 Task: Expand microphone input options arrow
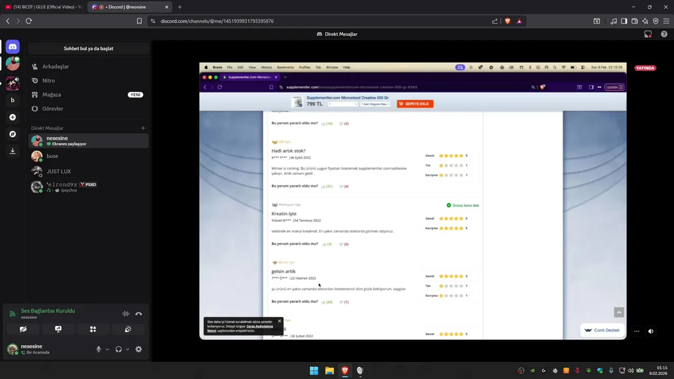pyautogui.click(x=107, y=349)
